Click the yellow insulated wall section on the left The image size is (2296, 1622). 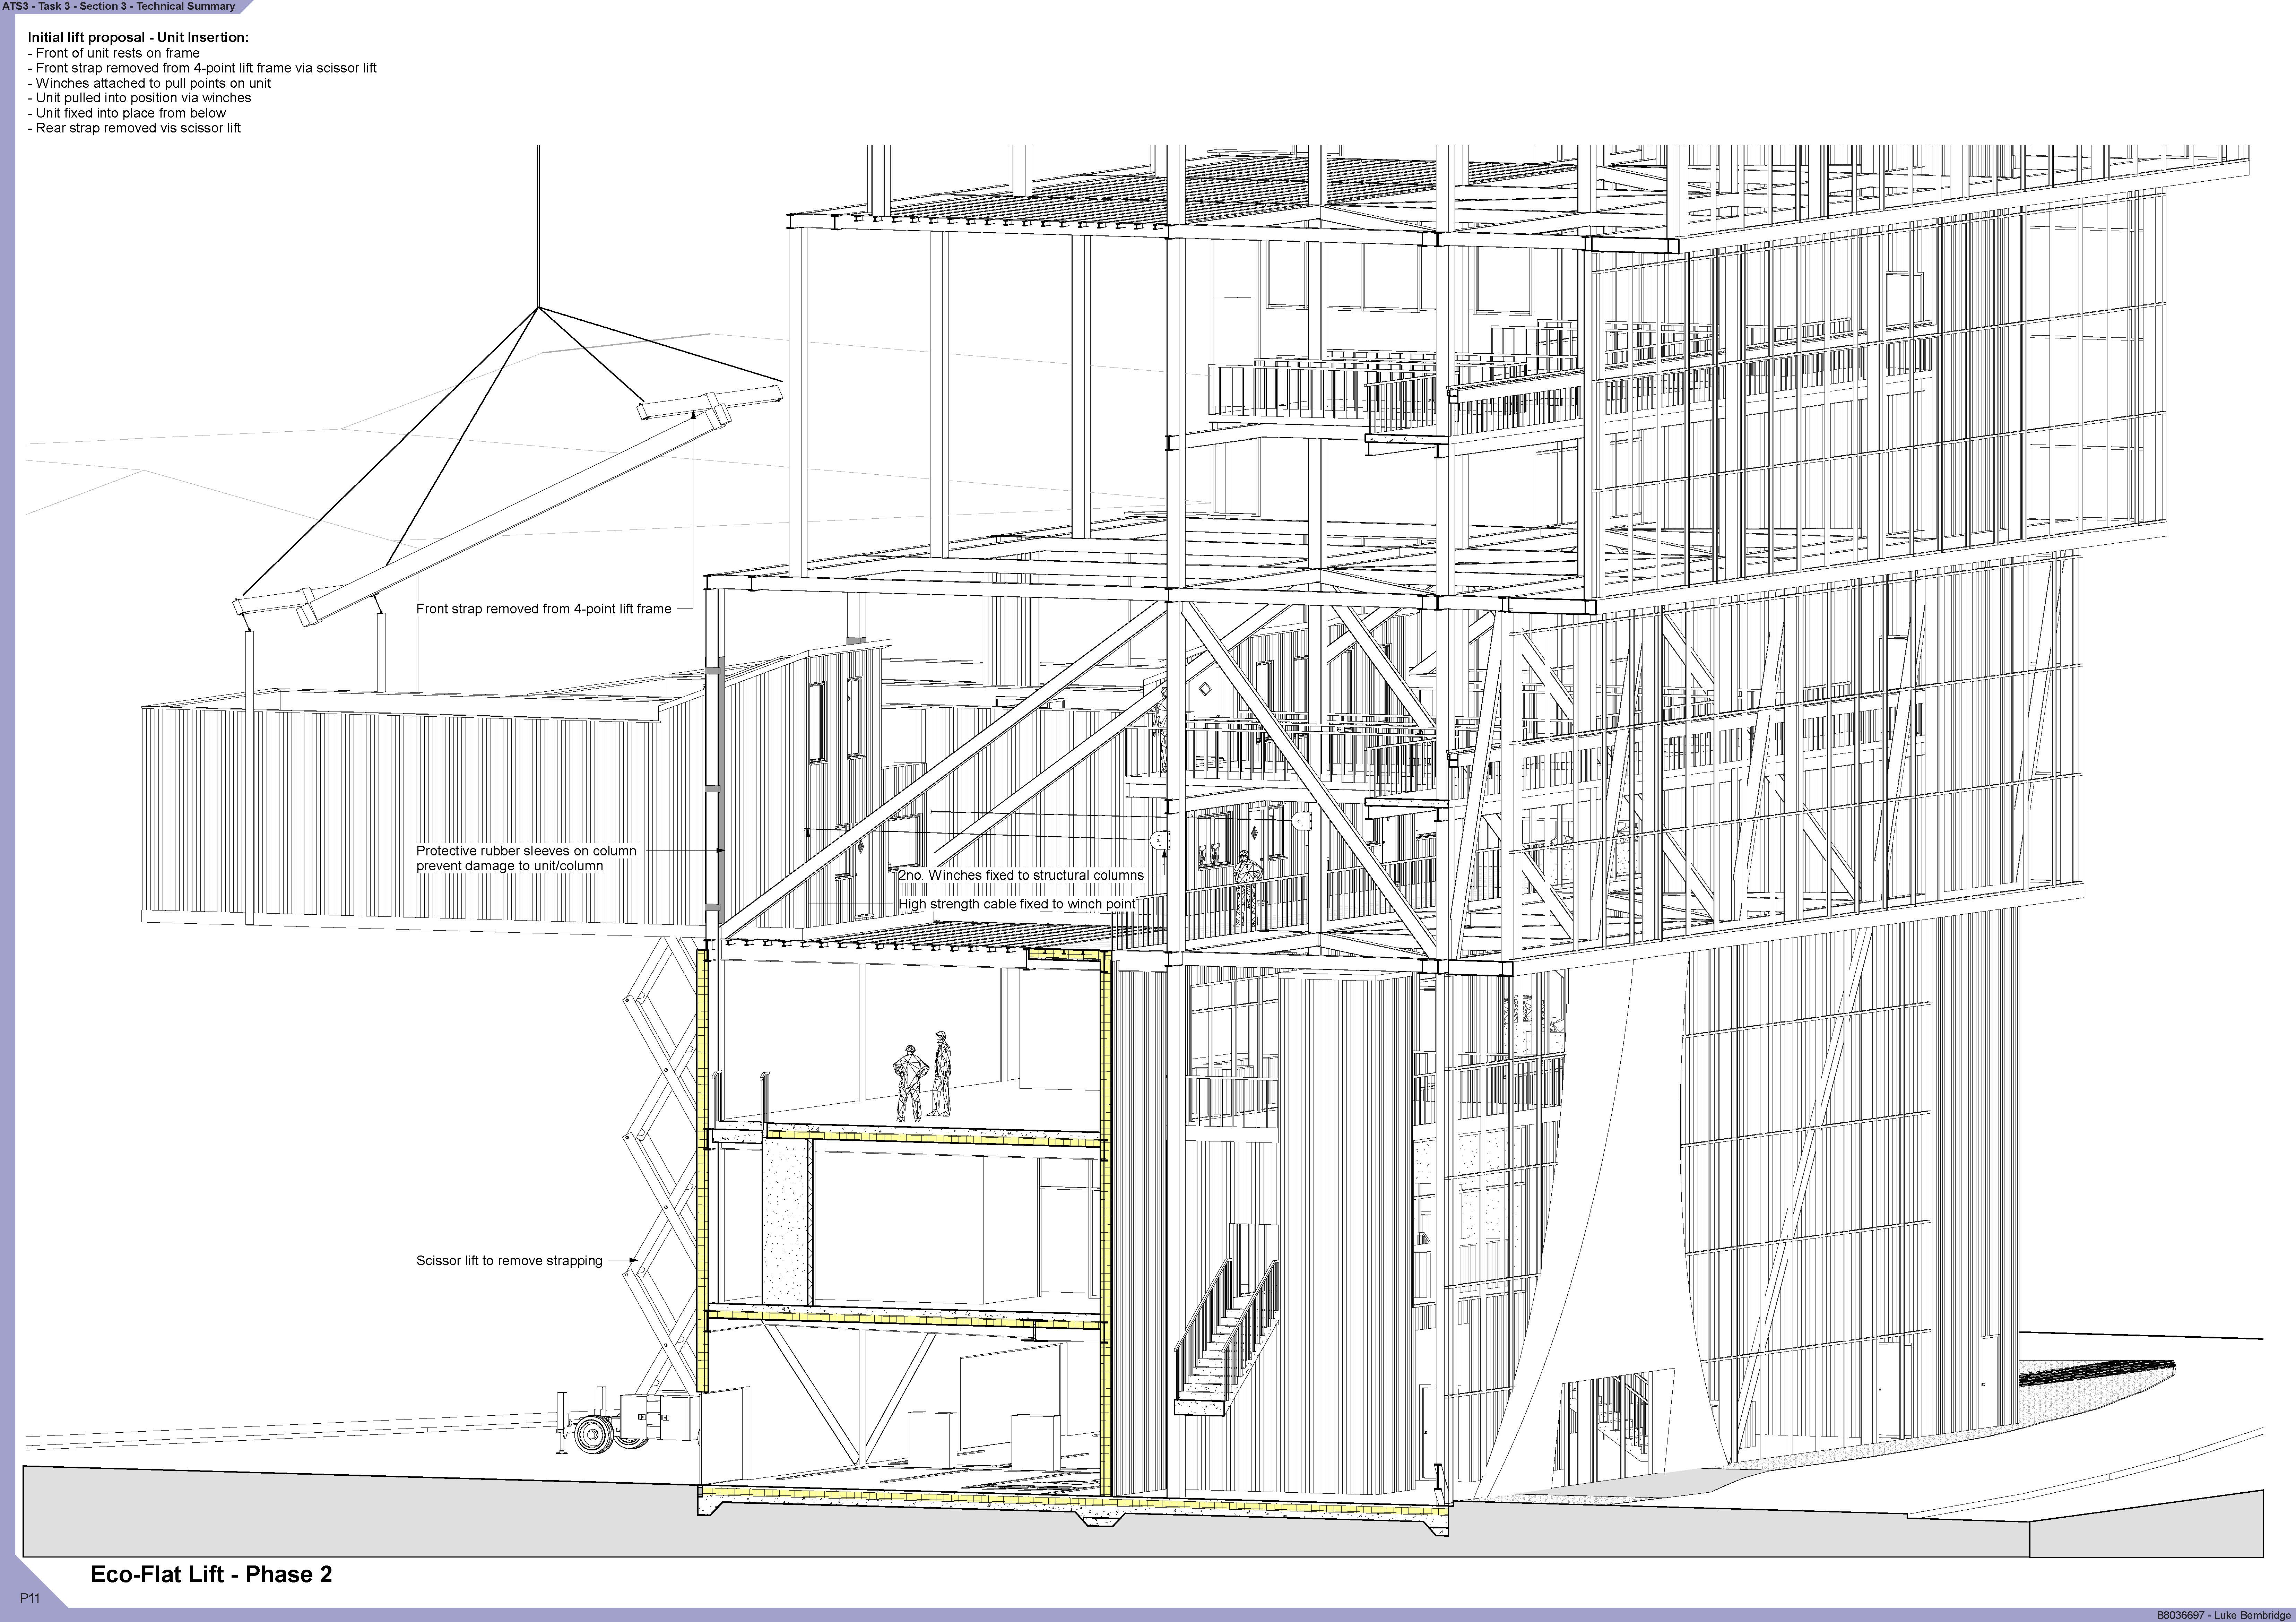click(703, 1170)
